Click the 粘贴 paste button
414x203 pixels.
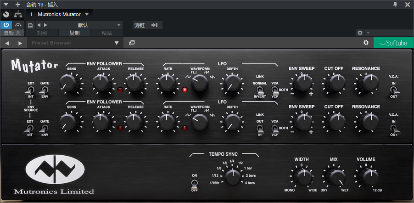click(x=106, y=33)
